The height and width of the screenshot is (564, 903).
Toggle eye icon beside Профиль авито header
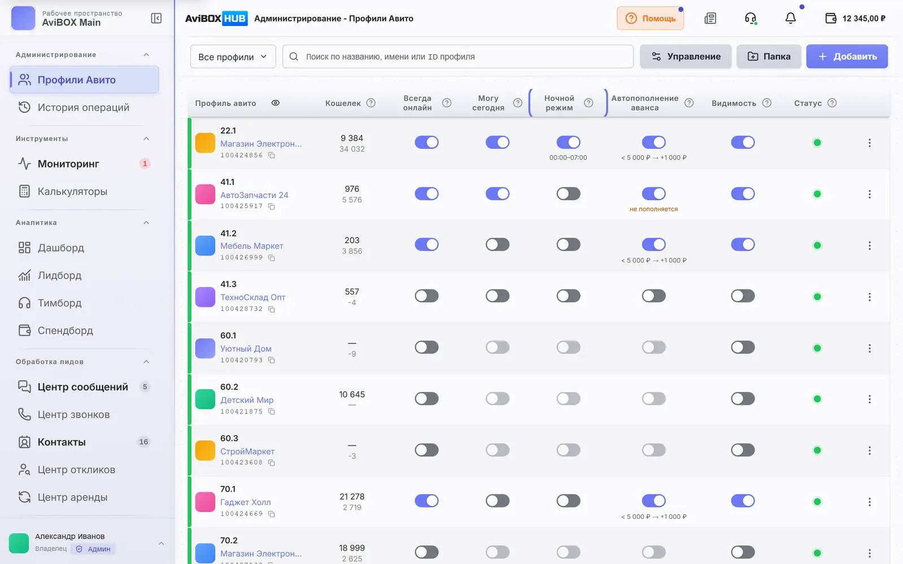[276, 103]
